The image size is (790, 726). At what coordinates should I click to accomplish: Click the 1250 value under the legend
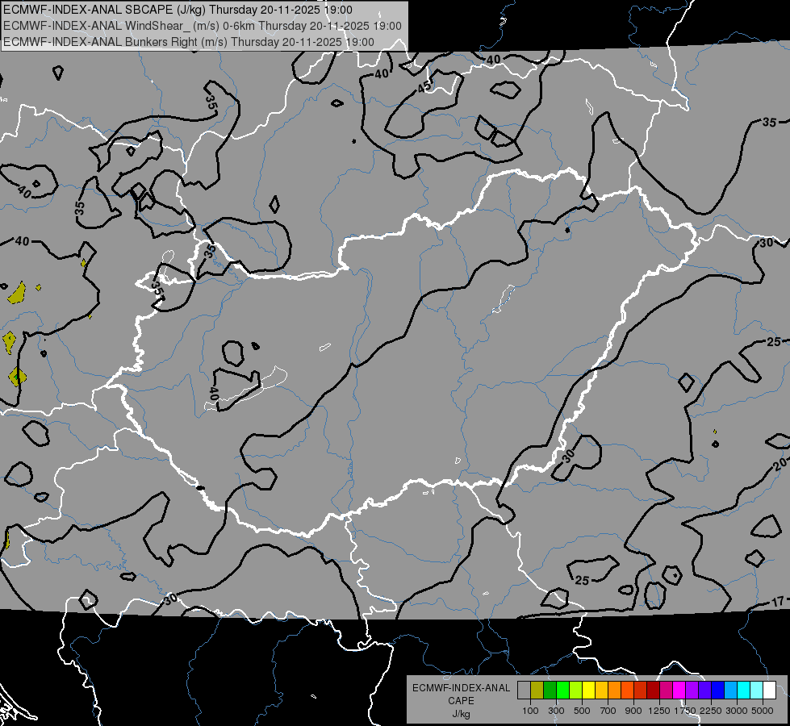(x=659, y=711)
